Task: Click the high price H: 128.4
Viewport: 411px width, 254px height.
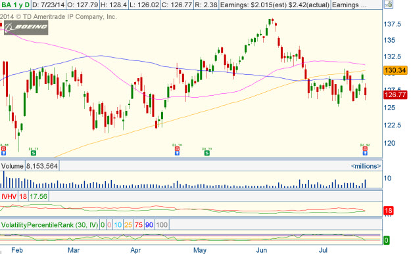Action: click(114, 5)
